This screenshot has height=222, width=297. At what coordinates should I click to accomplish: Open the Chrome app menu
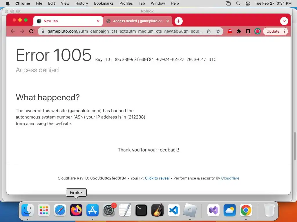[23, 3]
